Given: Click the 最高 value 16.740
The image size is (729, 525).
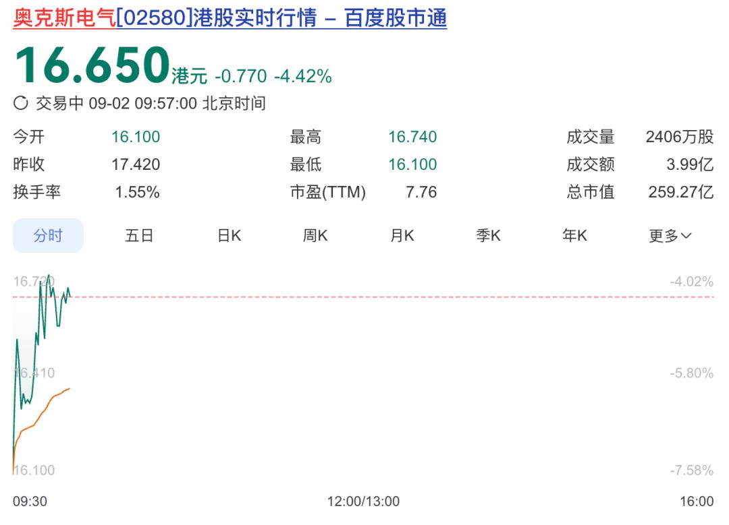Looking at the screenshot, I should (412, 136).
